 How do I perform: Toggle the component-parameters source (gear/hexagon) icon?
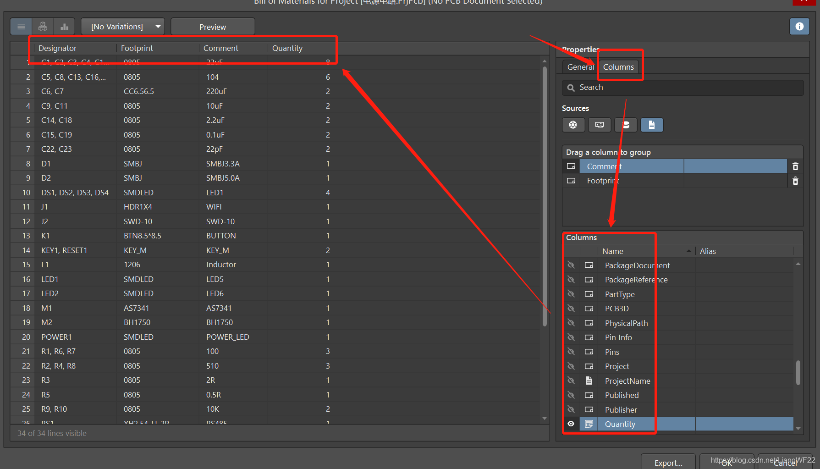573,125
